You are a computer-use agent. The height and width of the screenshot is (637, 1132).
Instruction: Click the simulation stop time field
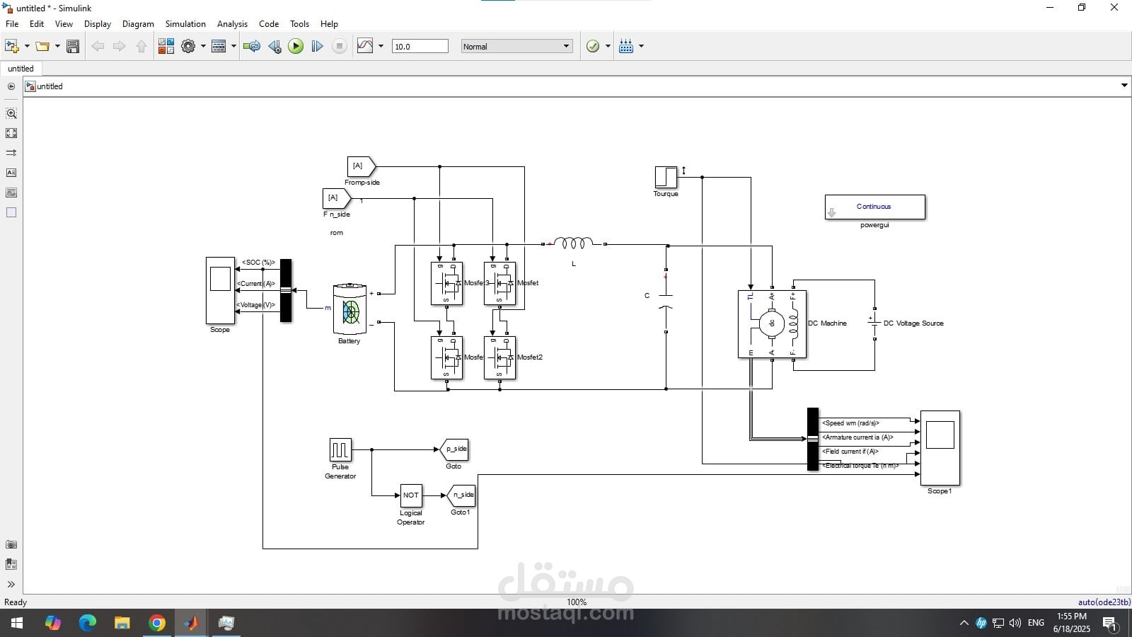point(420,47)
